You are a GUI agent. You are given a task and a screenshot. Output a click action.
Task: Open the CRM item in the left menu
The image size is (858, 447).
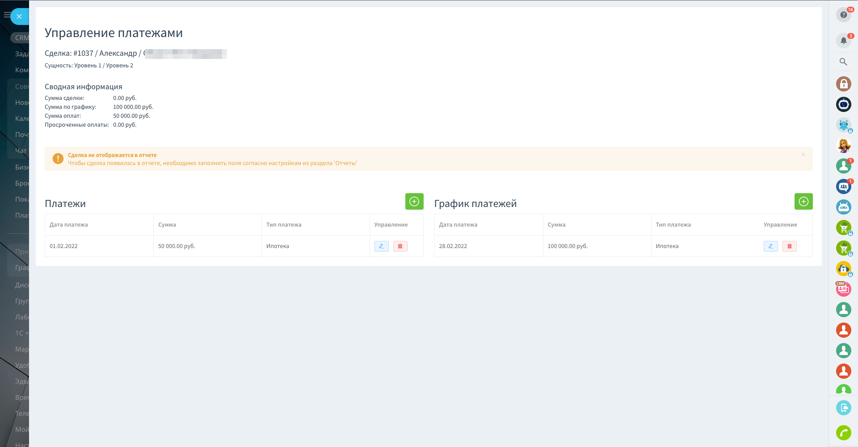21,38
